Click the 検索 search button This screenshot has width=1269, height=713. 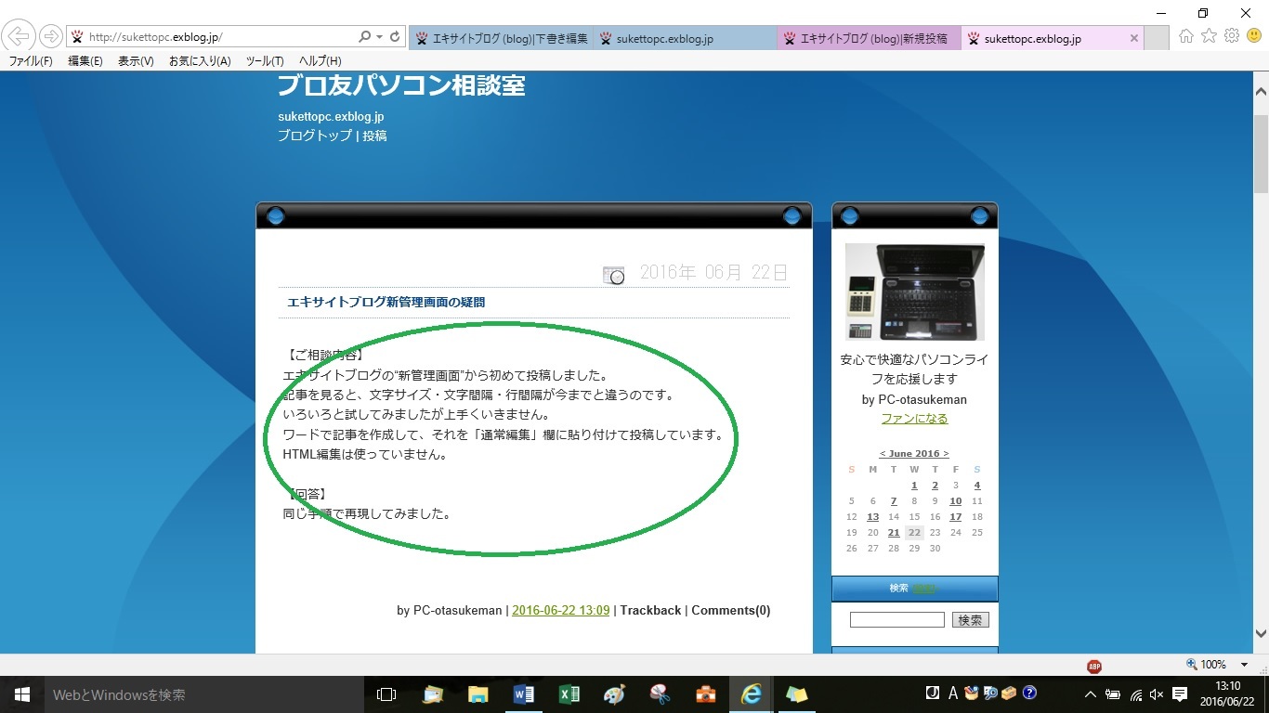[x=970, y=619]
